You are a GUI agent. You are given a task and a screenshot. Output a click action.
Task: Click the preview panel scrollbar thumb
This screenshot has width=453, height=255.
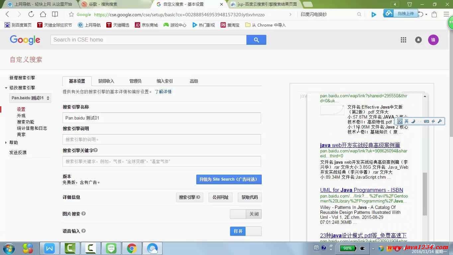click(425, 194)
